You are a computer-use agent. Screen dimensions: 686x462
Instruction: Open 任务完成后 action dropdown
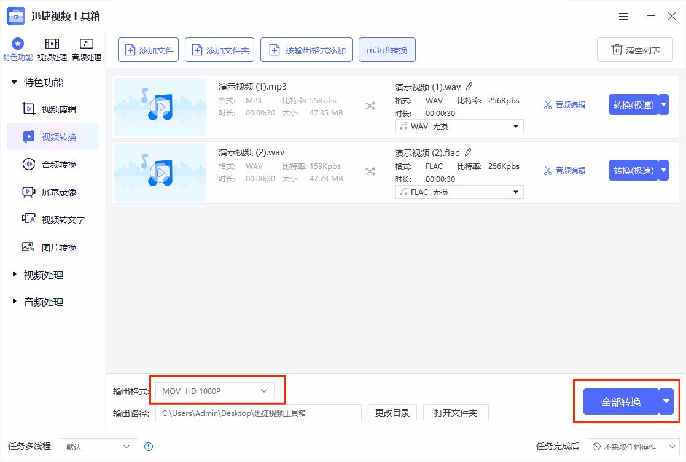point(634,447)
